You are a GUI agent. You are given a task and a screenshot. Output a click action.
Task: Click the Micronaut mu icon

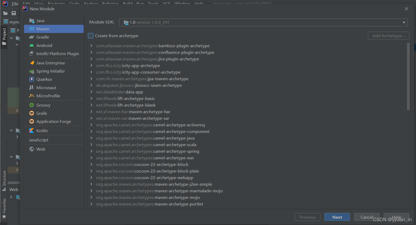coord(32,88)
